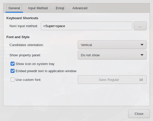153x121 pixels.
Task: Switch to the Input Method tab
Action: 38,8
